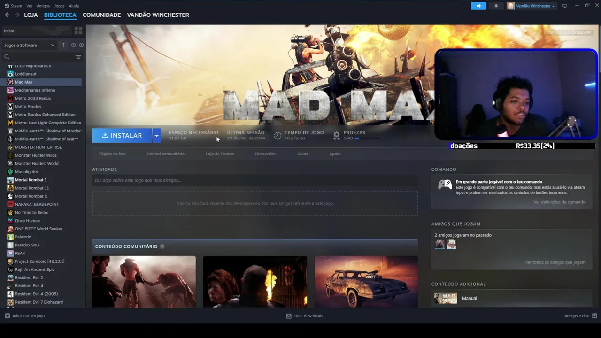The height and width of the screenshot is (338, 601).
Task: Open the Guias link
Action: pyautogui.click(x=302, y=154)
